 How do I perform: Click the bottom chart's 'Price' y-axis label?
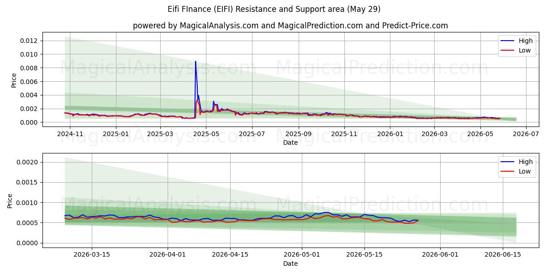(10, 201)
